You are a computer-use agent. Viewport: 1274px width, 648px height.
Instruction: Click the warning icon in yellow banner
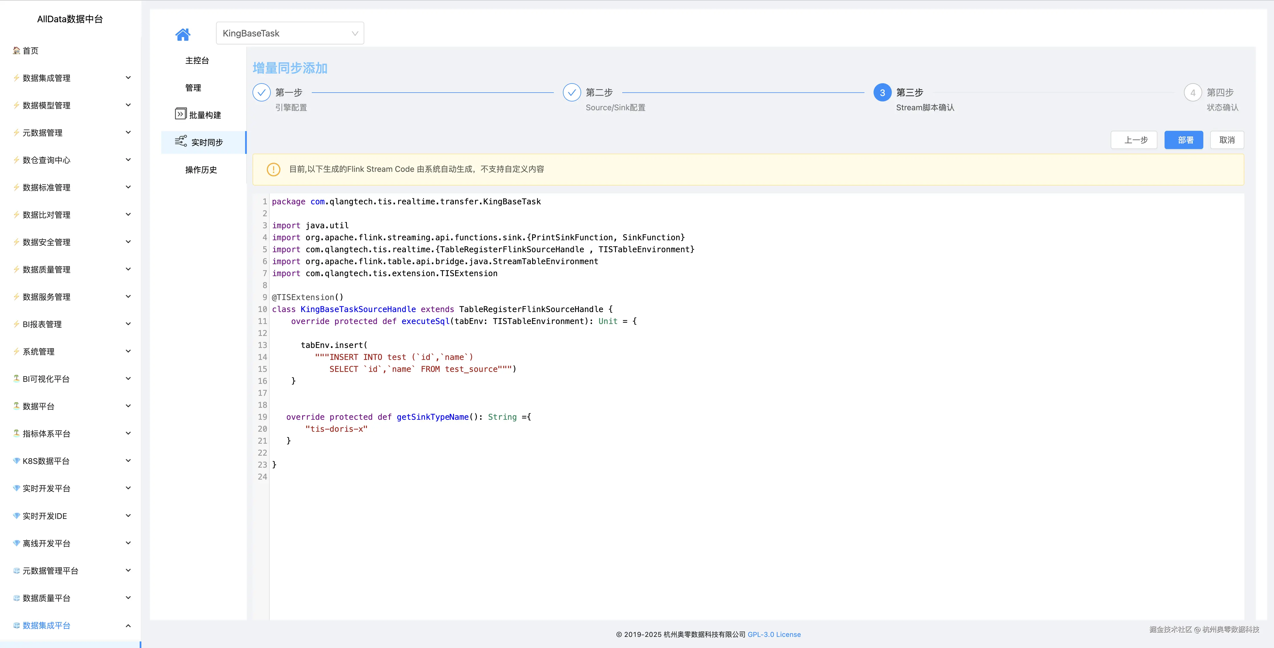click(x=273, y=169)
